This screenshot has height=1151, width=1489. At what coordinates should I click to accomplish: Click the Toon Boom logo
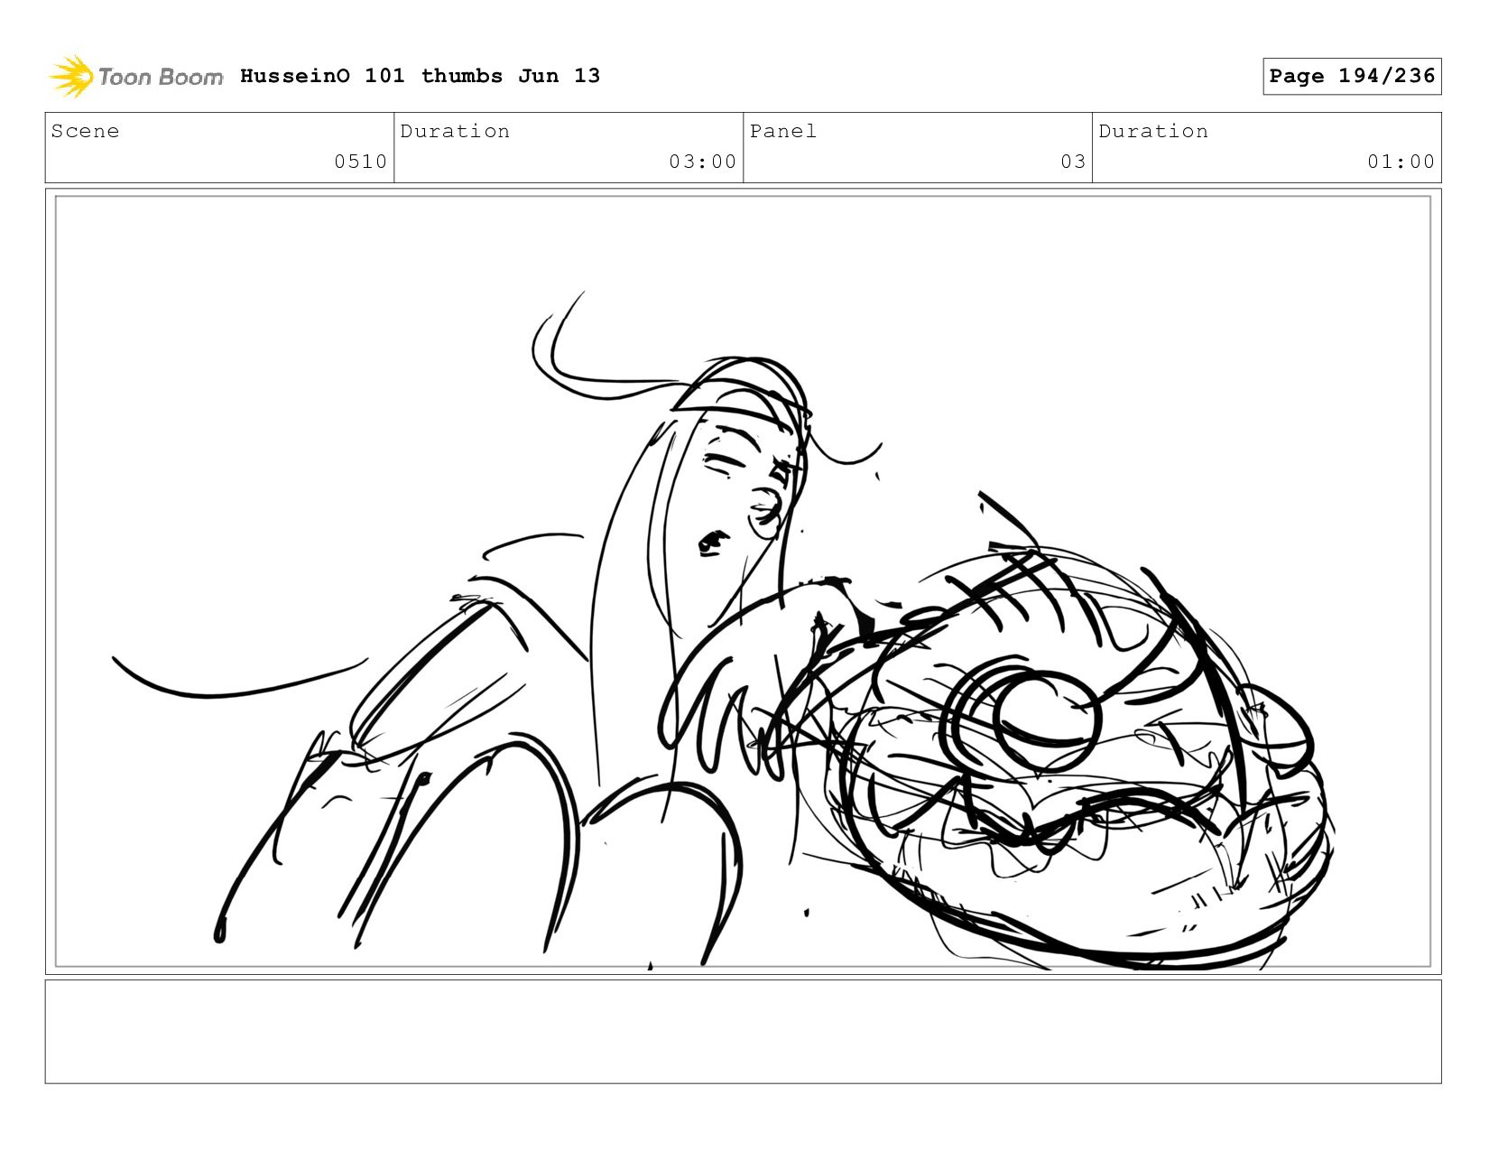pyautogui.click(x=135, y=77)
